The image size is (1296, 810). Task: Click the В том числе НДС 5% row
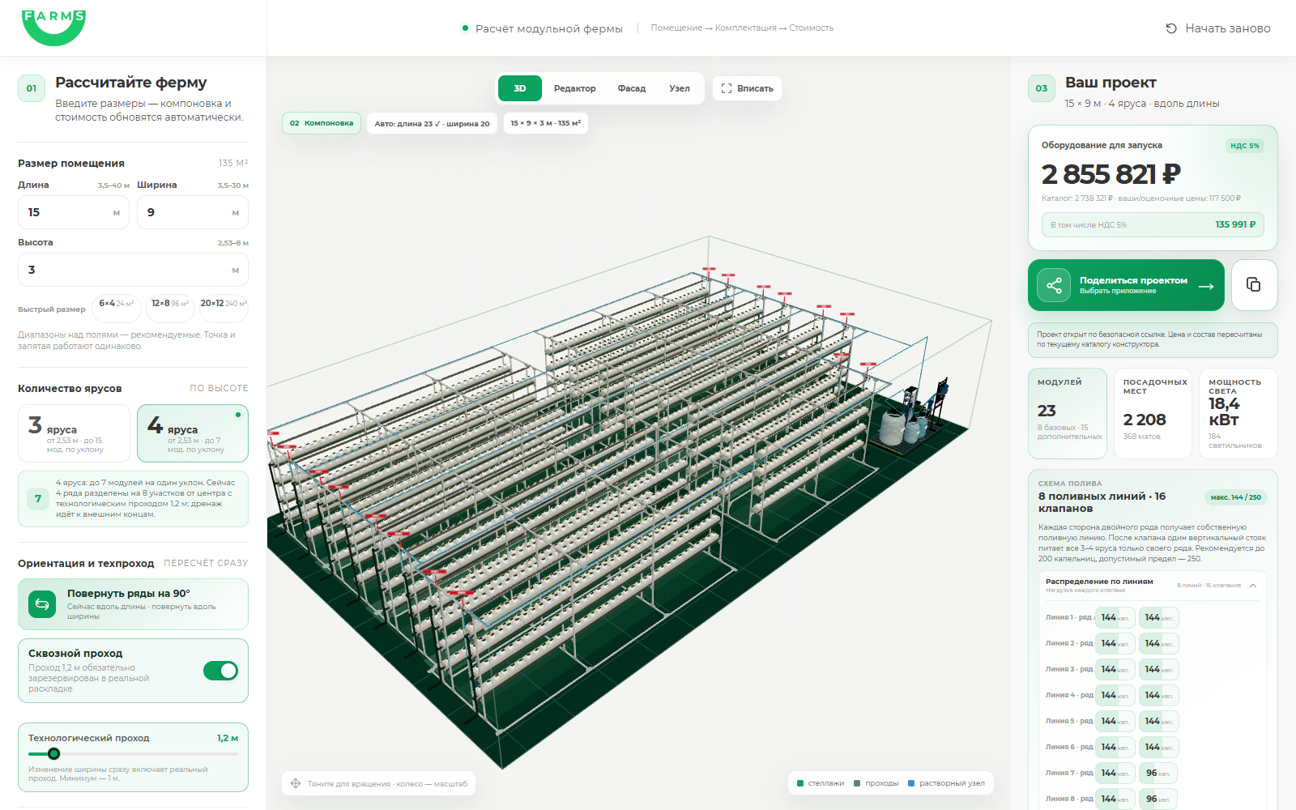1153,225
